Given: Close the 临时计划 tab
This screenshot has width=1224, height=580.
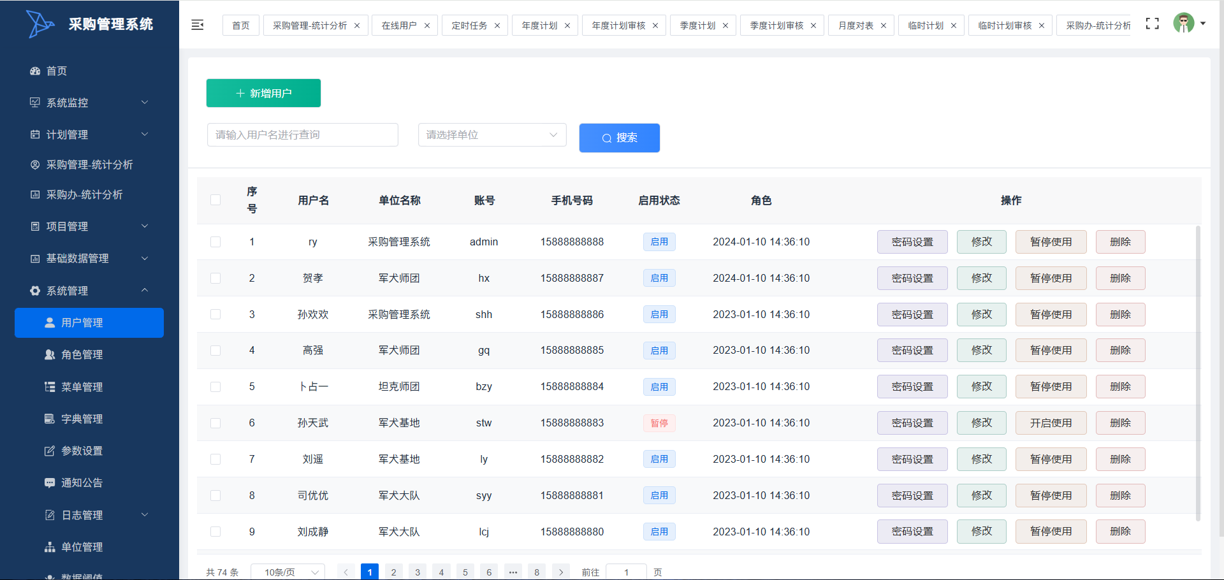Looking at the screenshot, I should [x=954, y=25].
